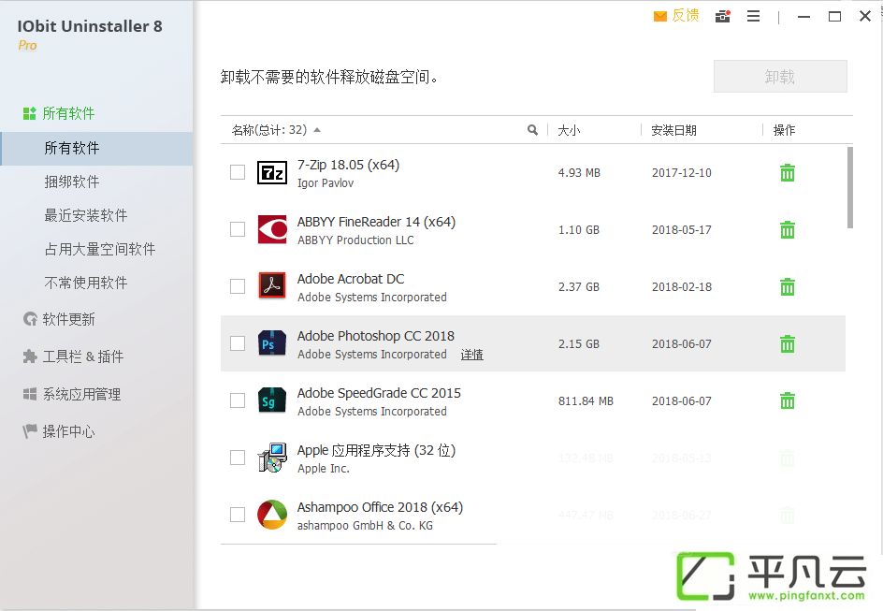Open the 详情 link for Adobe Photoshop
This screenshot has height=611, width=883.
click(x=472, y=355)
